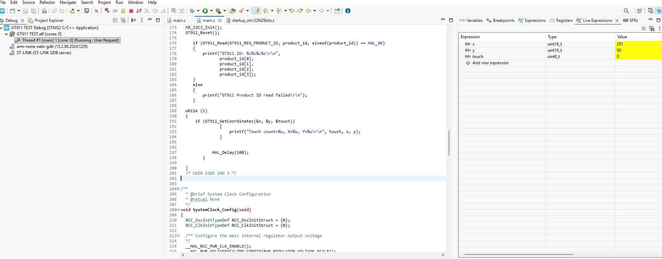The height and width of the screenshot is (259, 662).
Task: Open the External Tools dropdown arrow
Action: coord(224,11)
